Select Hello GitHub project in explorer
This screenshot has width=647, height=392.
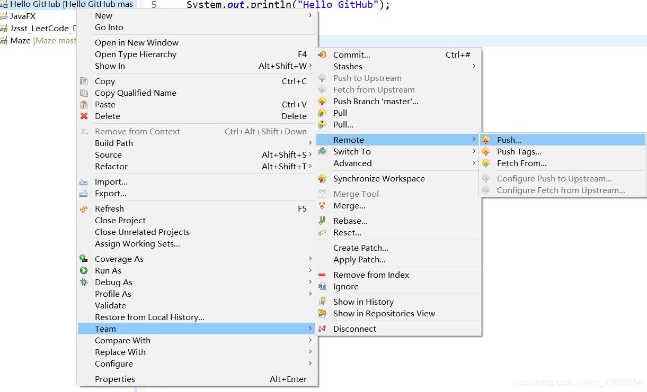(x=67, y=4)
